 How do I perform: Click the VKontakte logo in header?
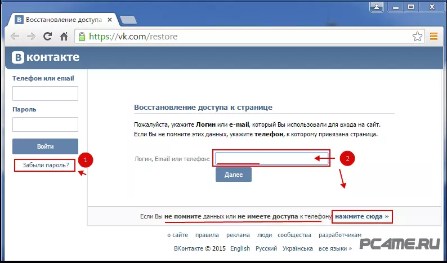point(46,57)
